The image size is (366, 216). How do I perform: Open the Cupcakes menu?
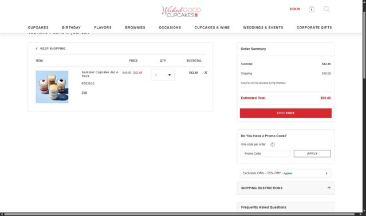[x=38, y=27]
